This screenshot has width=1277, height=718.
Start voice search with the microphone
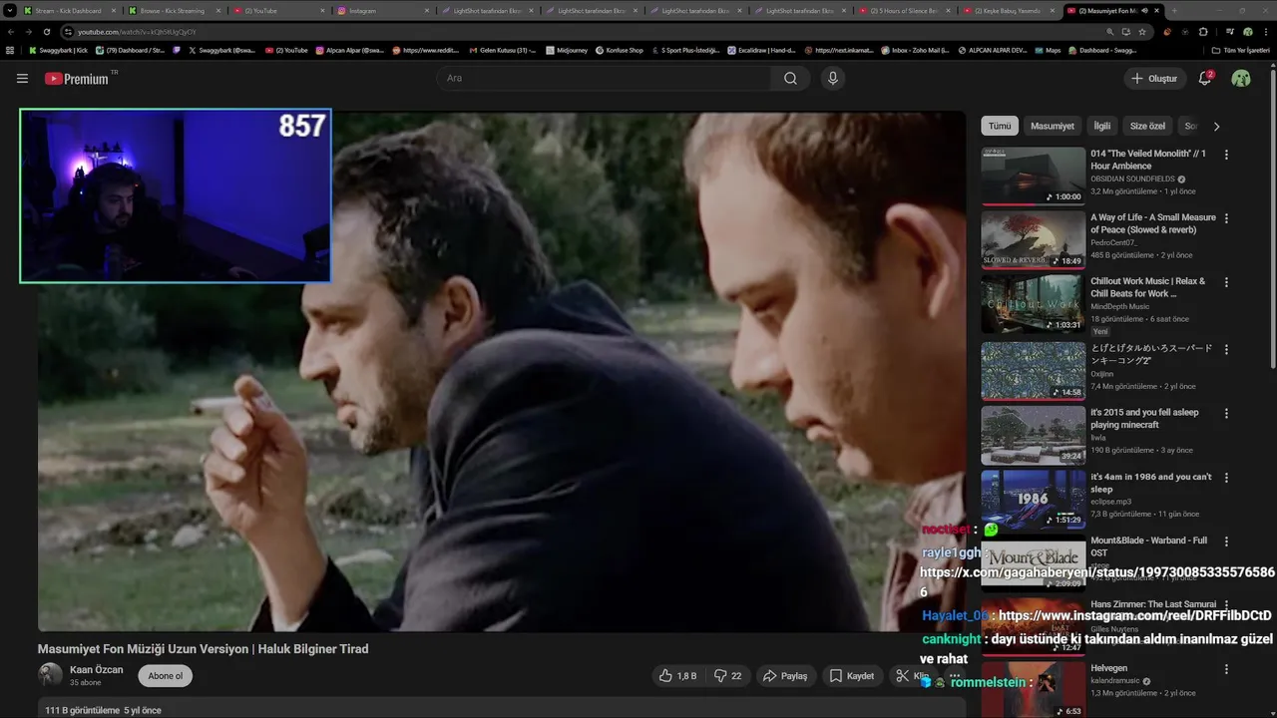(x=833, y=78)
